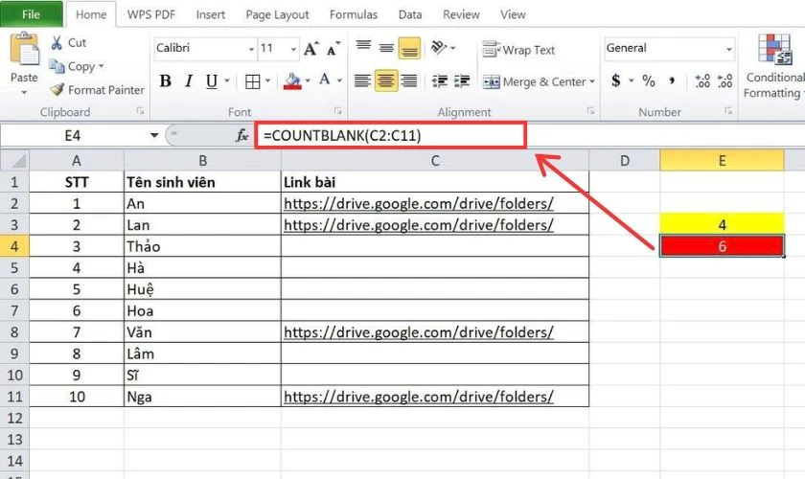Open the drive link in Văn's row
Screen dimensions: 805x479
pos(419,332)
